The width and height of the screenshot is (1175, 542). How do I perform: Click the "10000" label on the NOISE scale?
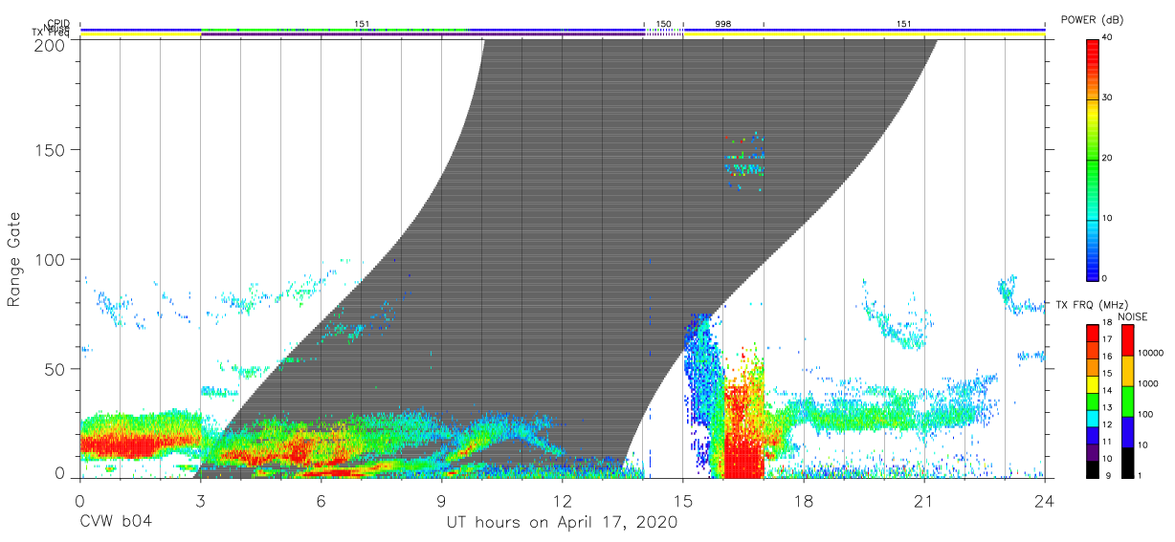(1151, 354)
